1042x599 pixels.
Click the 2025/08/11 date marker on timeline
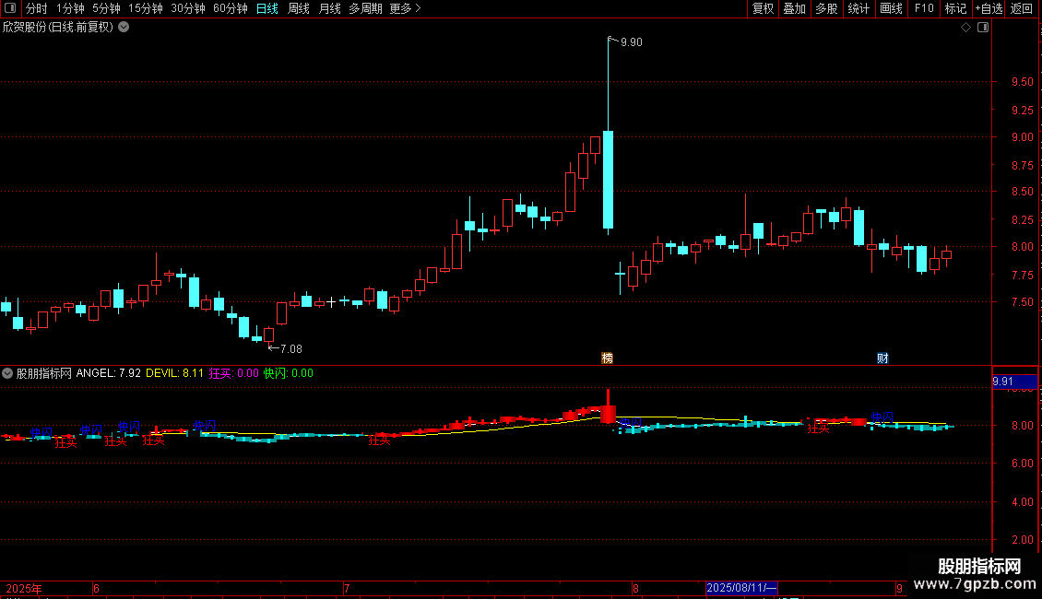[x=741, y=588]
